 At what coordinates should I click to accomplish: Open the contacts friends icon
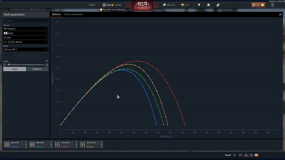[x=246, y=155]
